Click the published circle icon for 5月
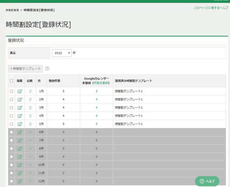The width and height of the screenshot is (230, 187). click(30, 124)
